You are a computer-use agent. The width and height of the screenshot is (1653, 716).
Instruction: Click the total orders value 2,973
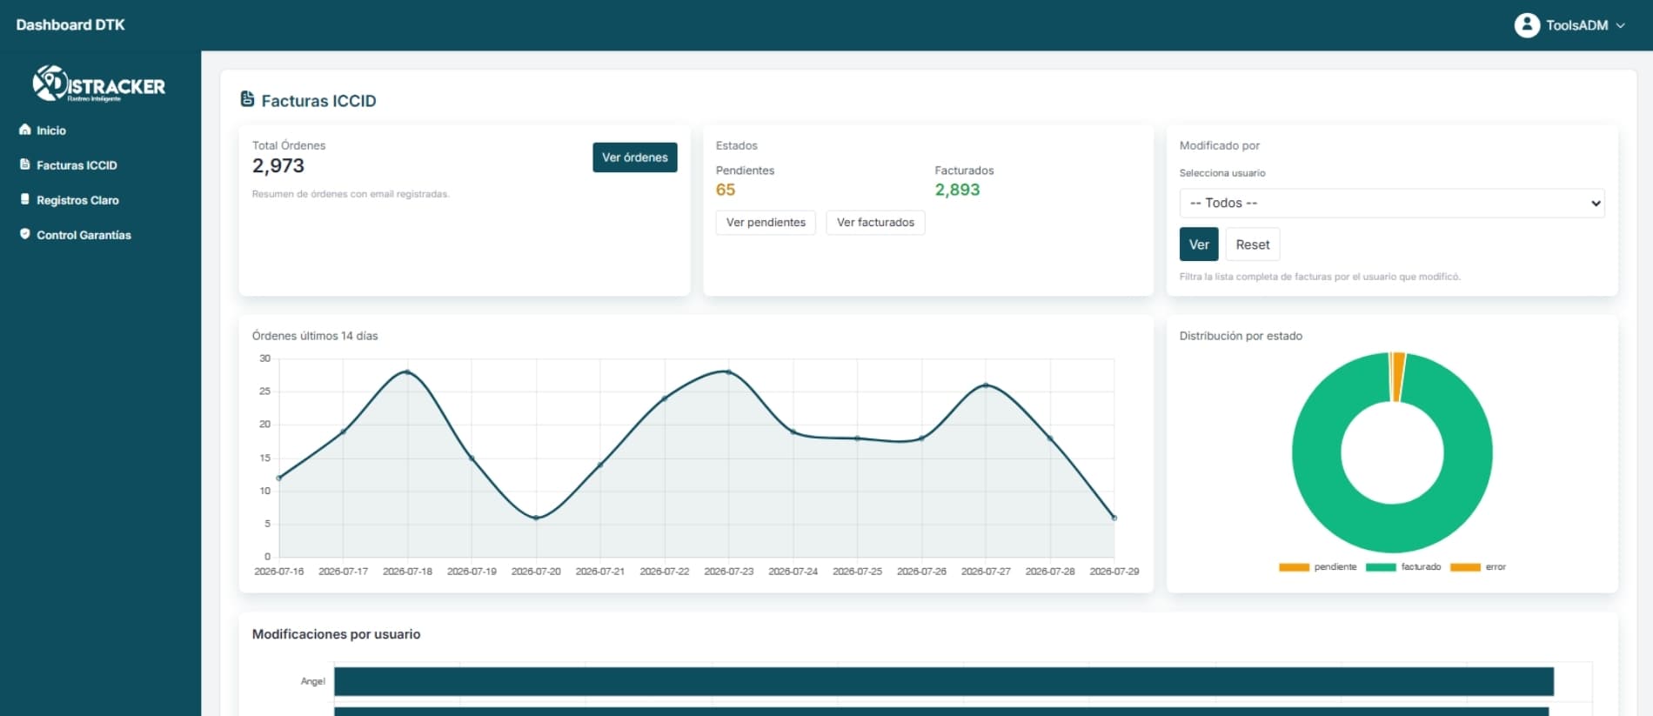click(278, 166)
